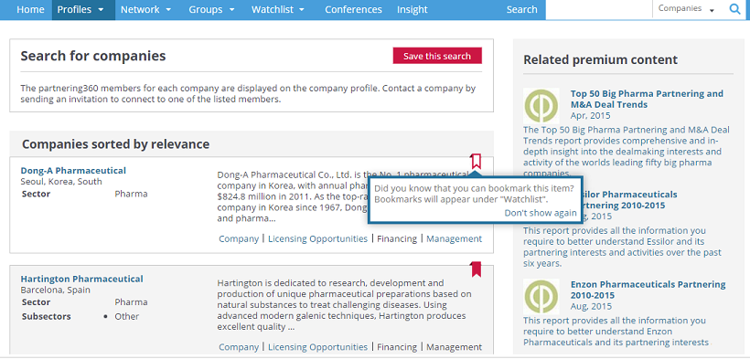The width and height of the screenshot is (750, 359).
Task: Open Dong-A Management link
Action: click(454, 238)
